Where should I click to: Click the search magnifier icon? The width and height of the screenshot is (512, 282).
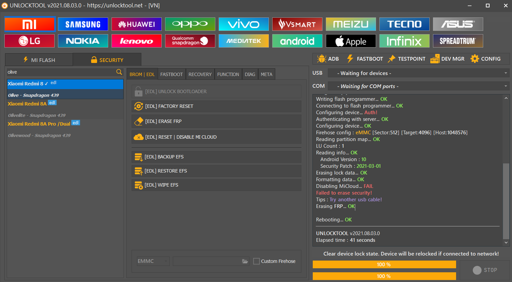pos(119,72)
